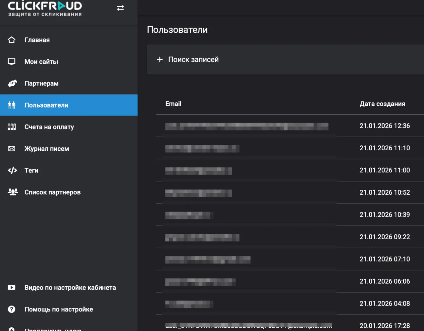Toggle sidebar with the arrows icon
424x331 pixels.
pos(121,8)
